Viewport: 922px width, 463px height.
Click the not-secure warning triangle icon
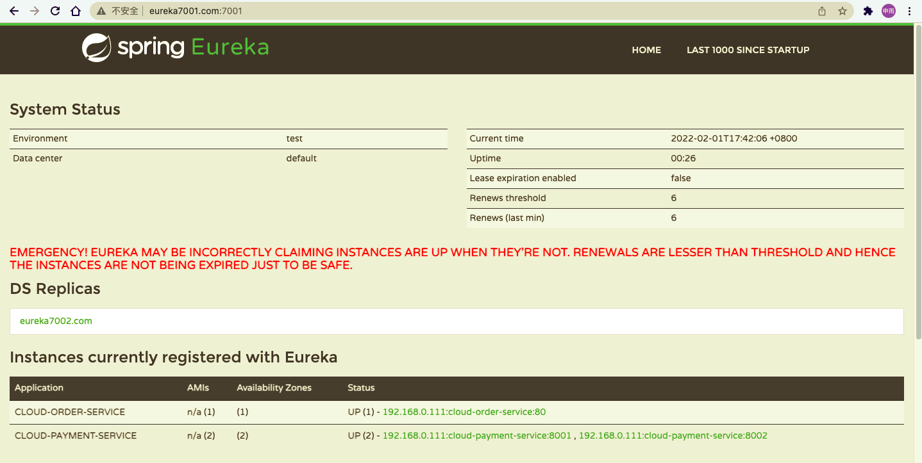pos(101,11)
